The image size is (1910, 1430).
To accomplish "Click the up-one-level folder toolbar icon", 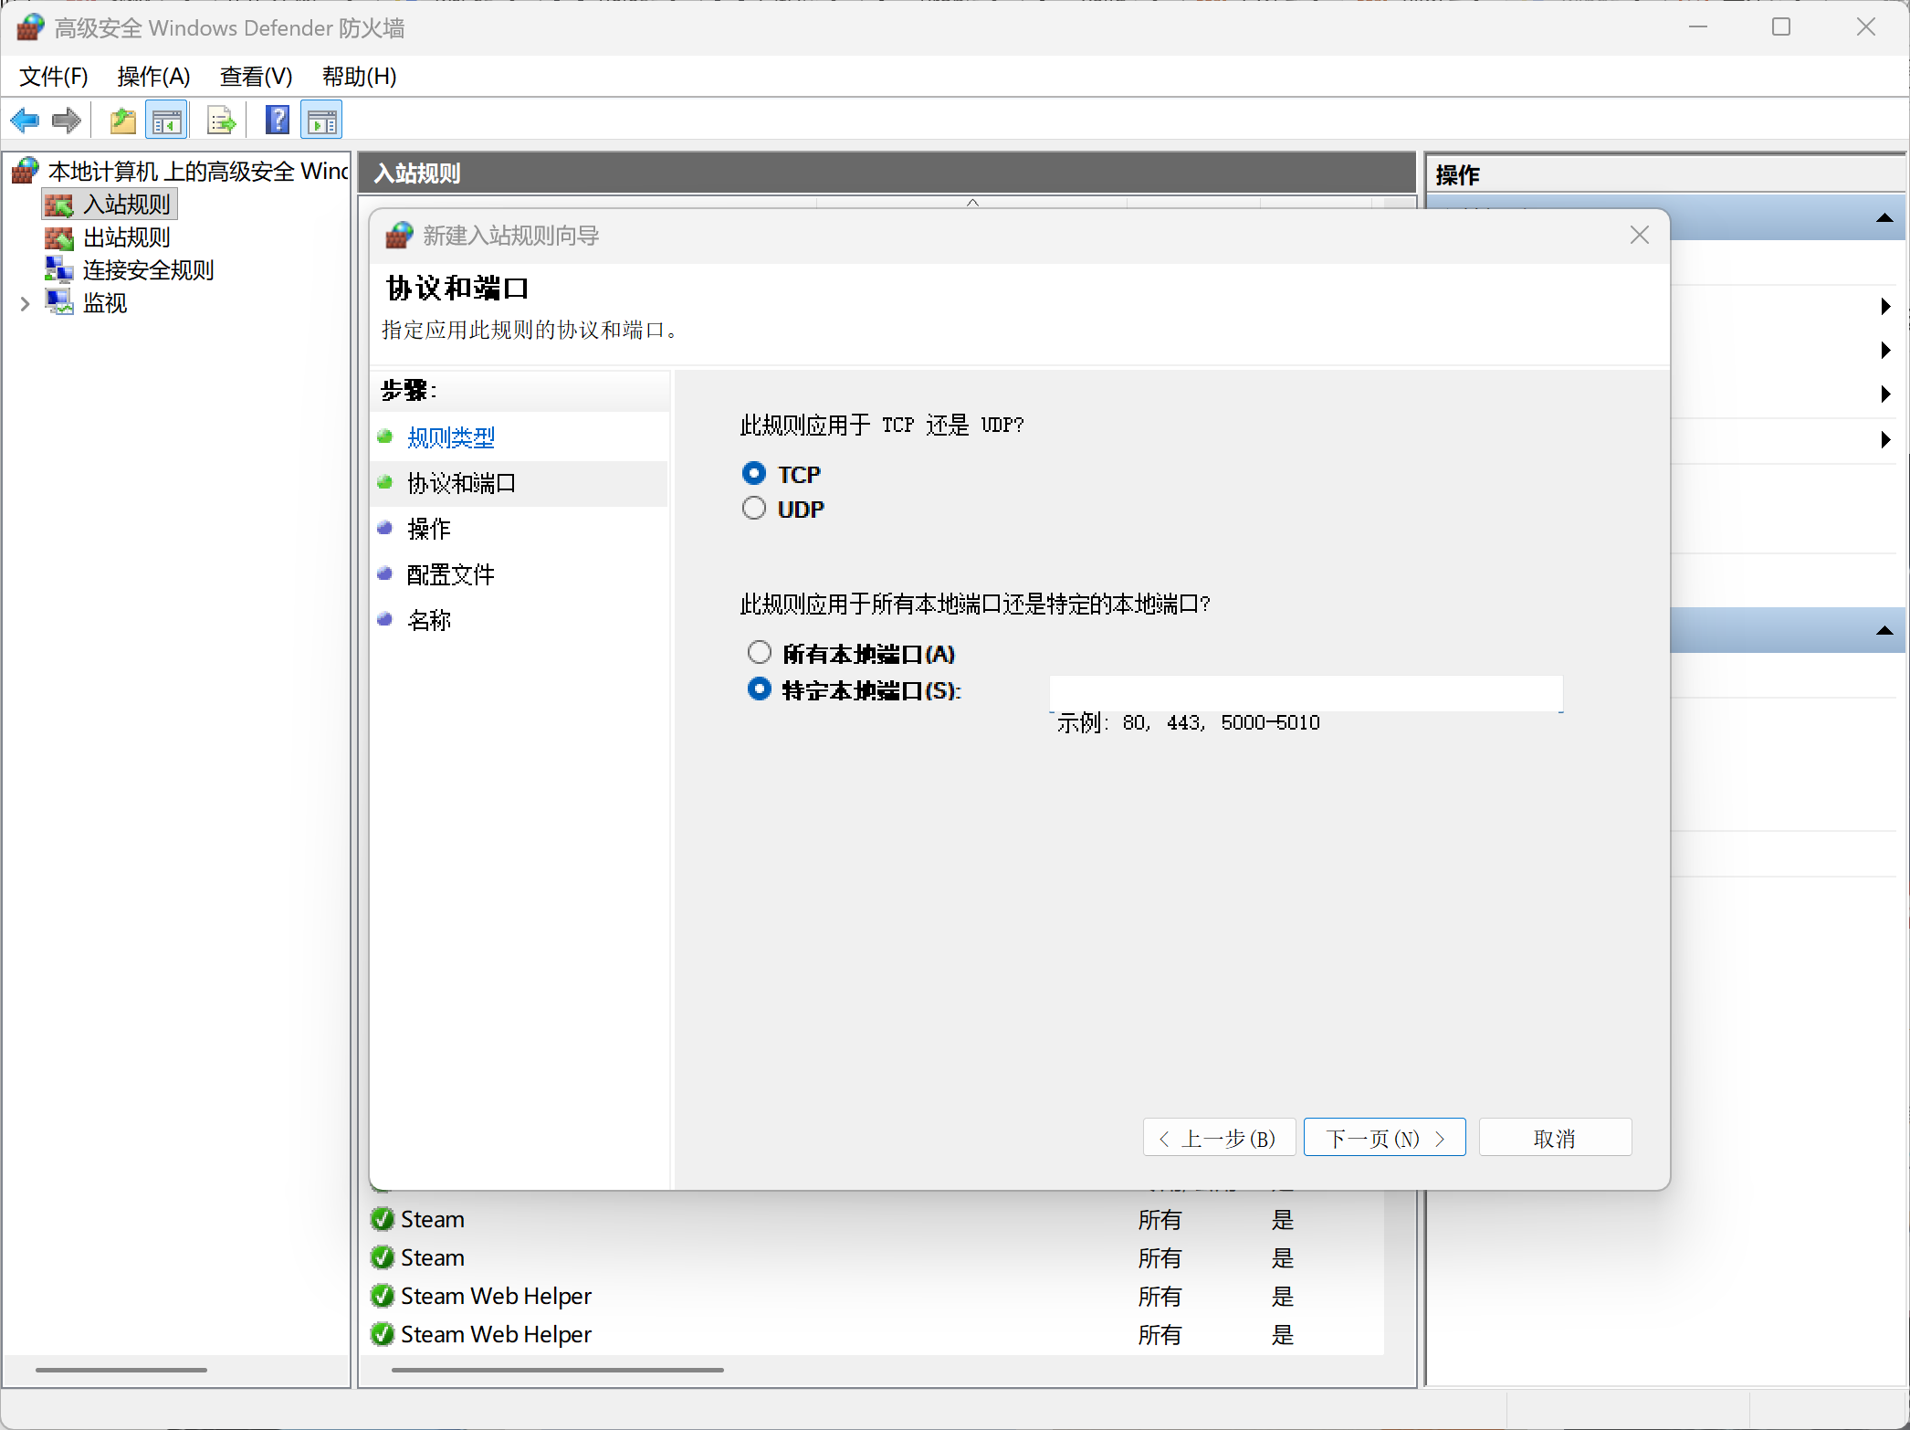I will 122,120.
